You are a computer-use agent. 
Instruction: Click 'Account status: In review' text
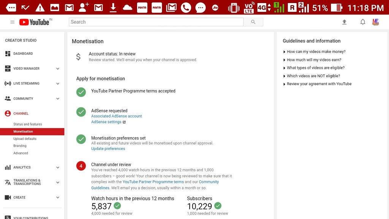112,54
